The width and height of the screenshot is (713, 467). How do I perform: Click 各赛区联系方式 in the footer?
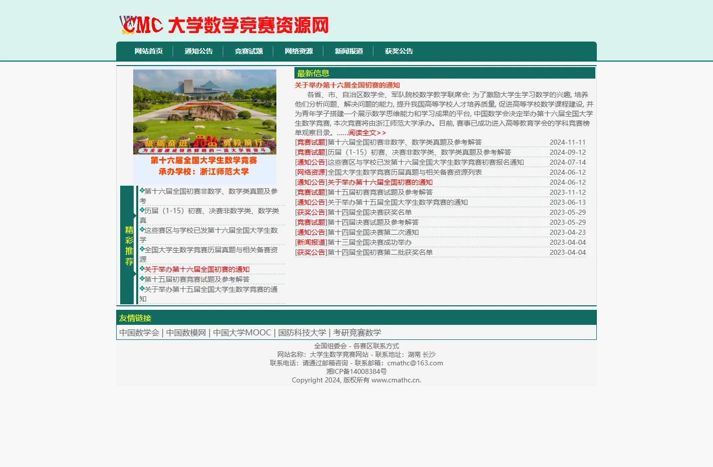[376, 346]
